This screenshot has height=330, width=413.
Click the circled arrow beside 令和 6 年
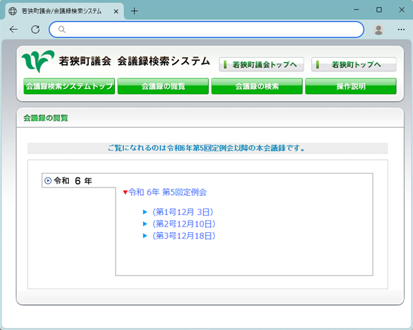tap(48, 181)
